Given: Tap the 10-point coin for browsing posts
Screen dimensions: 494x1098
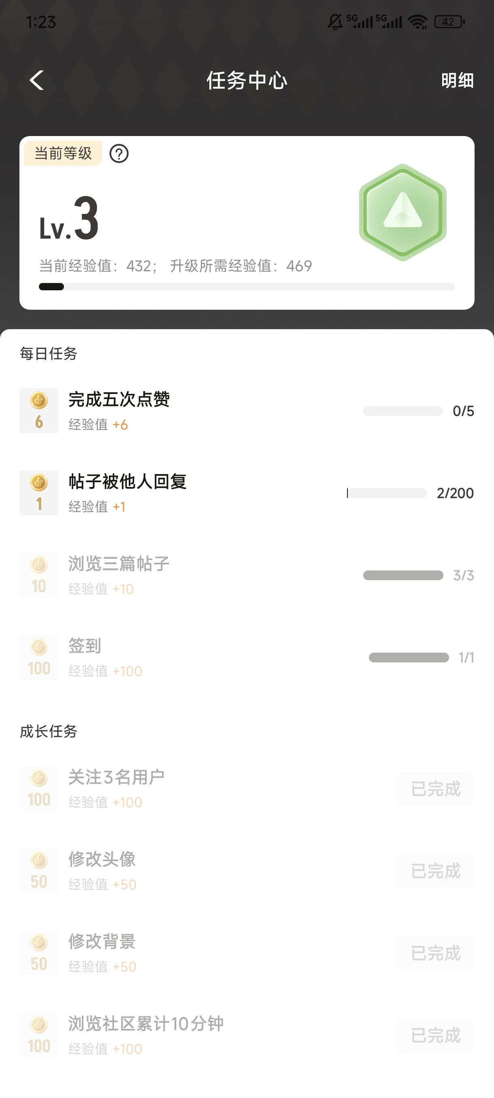Looking at the screenshot, I should click(39, 575).
